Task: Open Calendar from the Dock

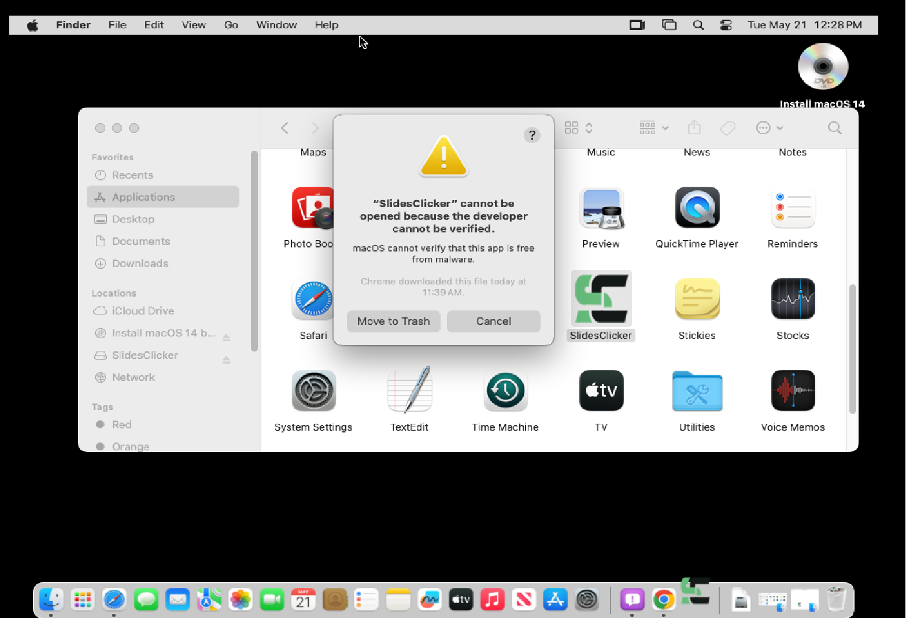Action: [x=304, y=600]
